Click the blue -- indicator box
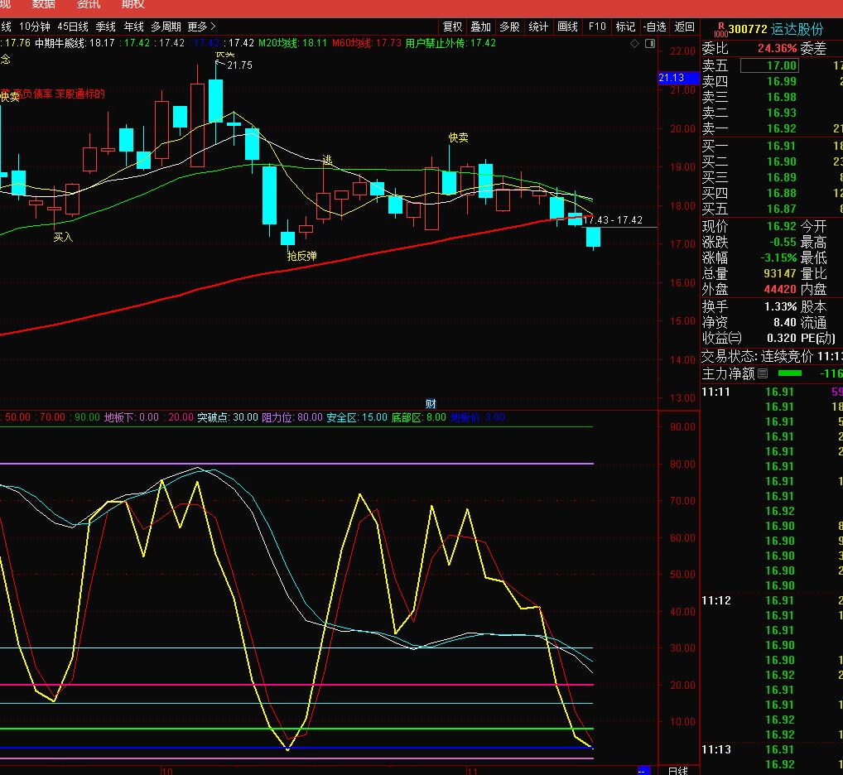 click(643, 771)
